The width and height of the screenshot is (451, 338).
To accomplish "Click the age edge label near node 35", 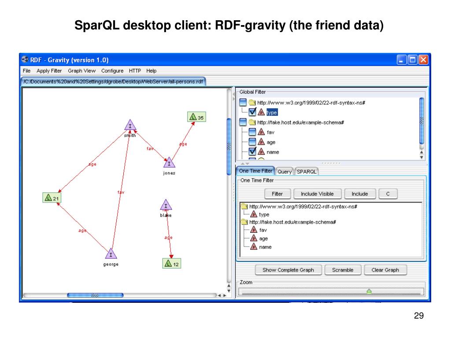I will pos(183,144).
